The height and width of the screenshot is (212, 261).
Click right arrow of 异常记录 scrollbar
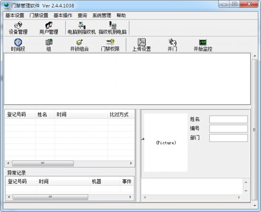[130, 197]
